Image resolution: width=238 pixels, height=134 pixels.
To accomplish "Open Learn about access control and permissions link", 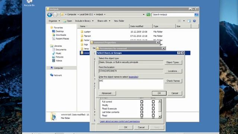I will (x=120, y=121).
